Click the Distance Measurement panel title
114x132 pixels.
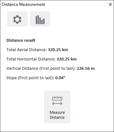[x=23, y=4]
